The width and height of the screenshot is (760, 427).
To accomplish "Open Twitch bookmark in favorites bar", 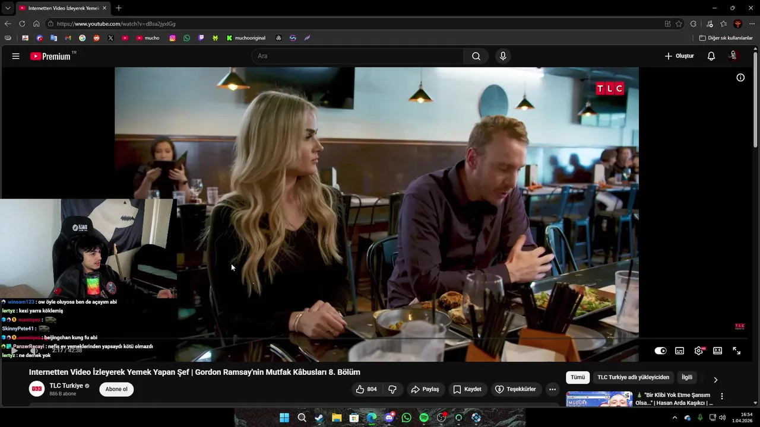I will (201, 38).
